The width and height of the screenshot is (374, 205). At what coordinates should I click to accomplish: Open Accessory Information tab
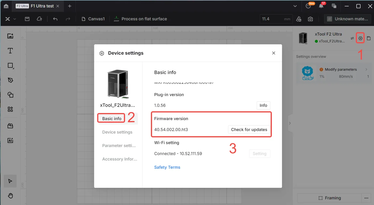pyautogui.click(x=119, y=159)
